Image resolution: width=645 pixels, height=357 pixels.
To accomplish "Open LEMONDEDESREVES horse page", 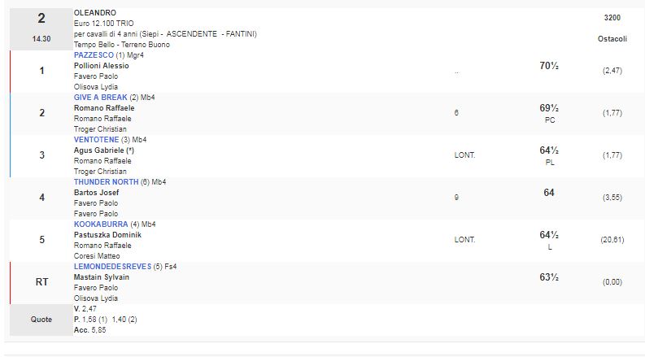I will pos(110,267).
